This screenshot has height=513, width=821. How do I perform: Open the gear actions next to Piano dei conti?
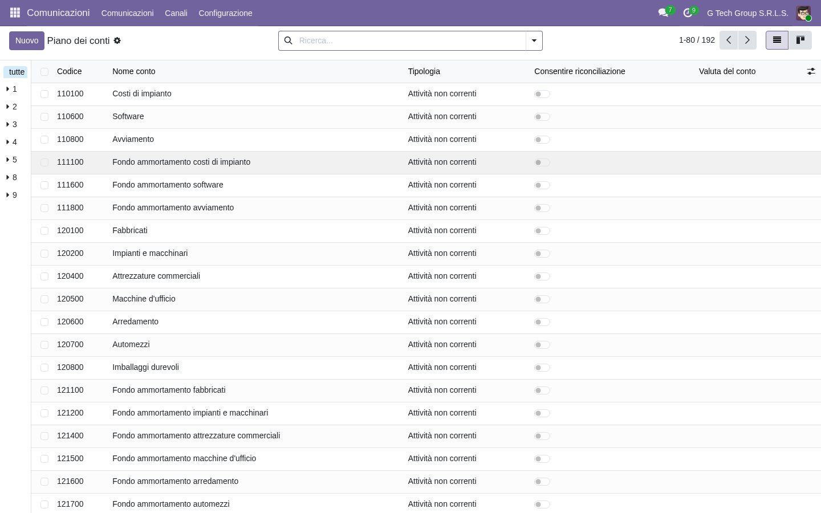(x=117, y=40)
